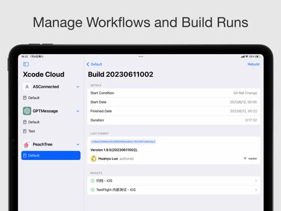Toggle the sidebar panel icon
Screen dimensions: 281x211
(x=26, y=64)
